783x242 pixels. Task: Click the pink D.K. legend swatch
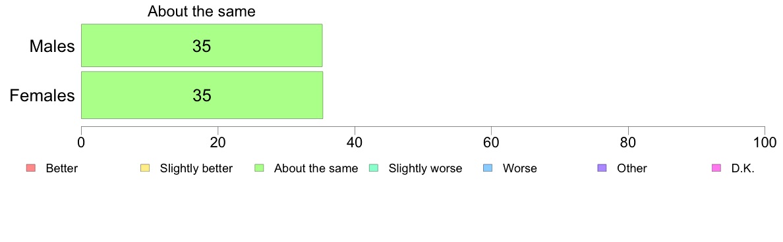716,168
